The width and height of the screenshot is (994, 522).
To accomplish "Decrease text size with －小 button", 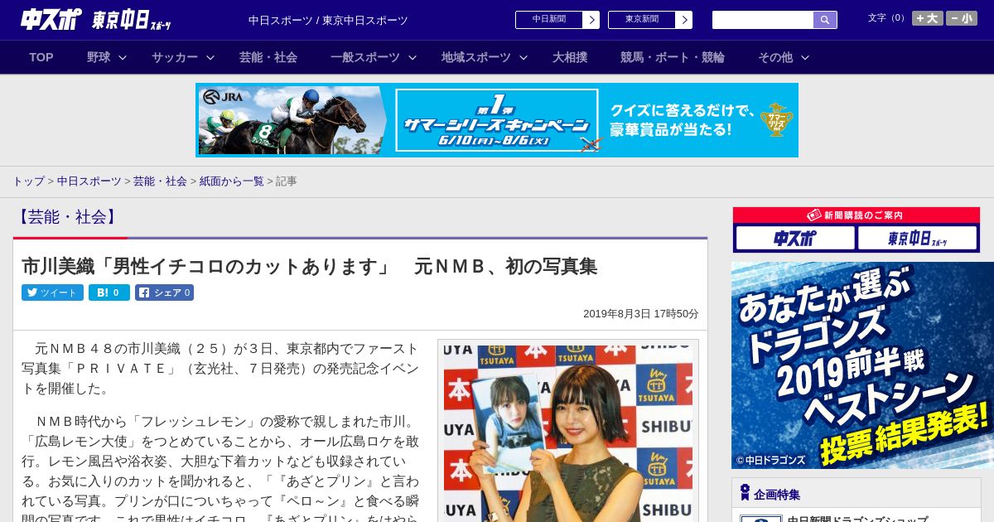I will click(x=962, y=18).
